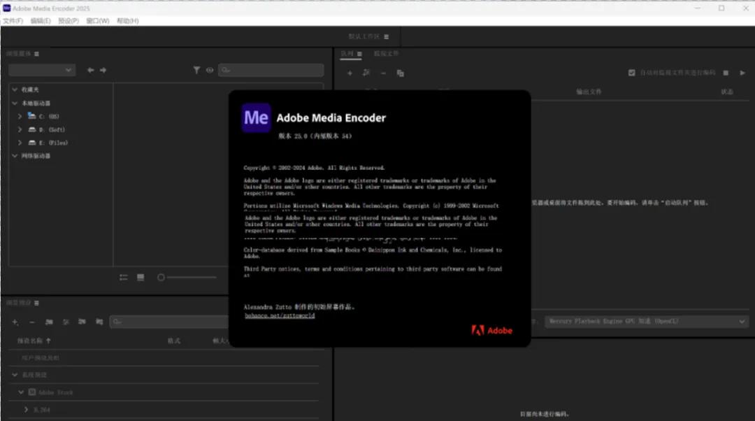This screenshot has width=755, height=421.
Task: Import presets icon
Action: coord(82,321)
